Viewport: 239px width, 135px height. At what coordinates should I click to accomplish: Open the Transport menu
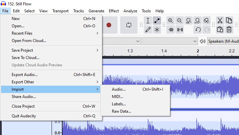tap(60, 11)
